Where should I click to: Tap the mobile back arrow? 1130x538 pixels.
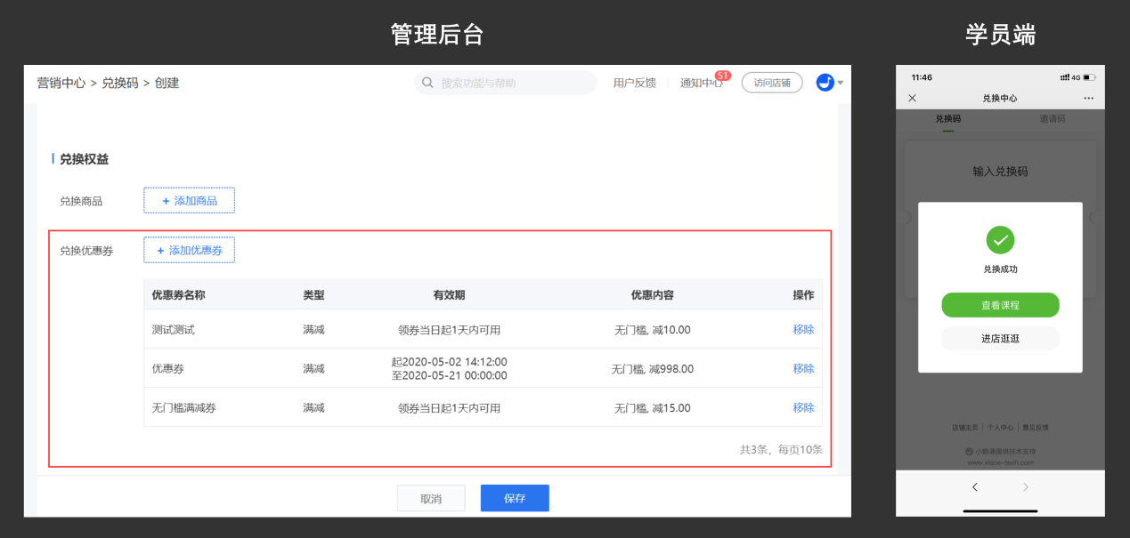tap(975, 486)
